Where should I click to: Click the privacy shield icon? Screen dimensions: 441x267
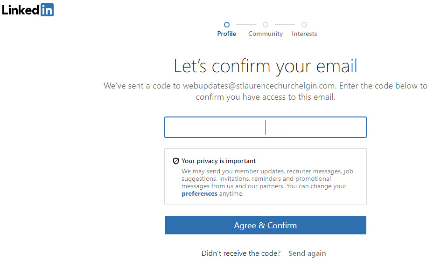176,161
